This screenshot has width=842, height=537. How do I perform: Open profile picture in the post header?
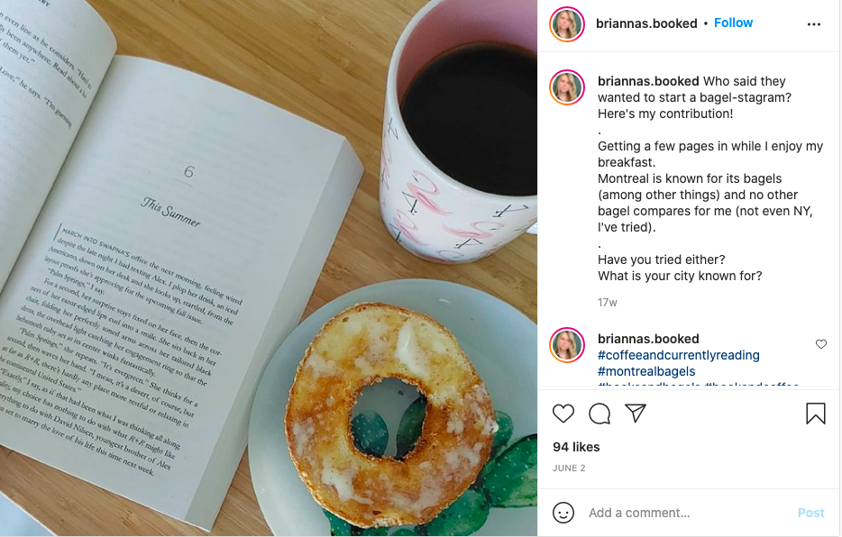point(567,24)
